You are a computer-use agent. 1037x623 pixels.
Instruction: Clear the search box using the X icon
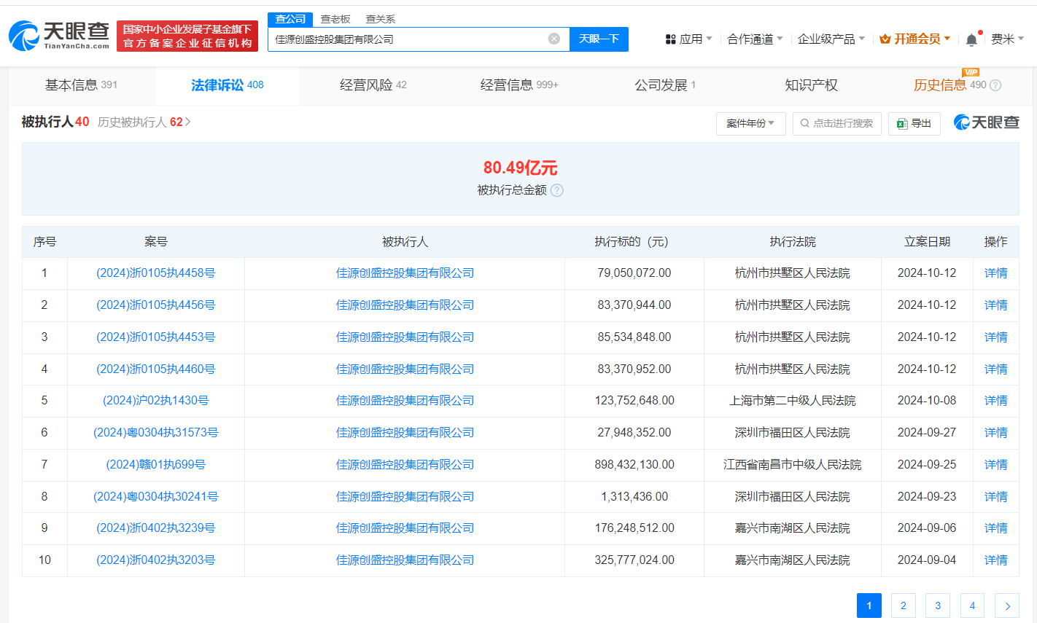(553, 39)
